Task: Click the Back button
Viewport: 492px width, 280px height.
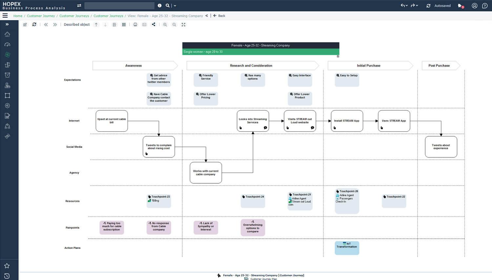Action: (219, 16)
